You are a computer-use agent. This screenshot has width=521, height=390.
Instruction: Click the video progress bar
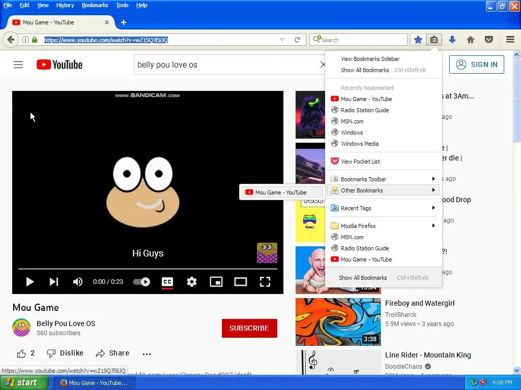148,269
